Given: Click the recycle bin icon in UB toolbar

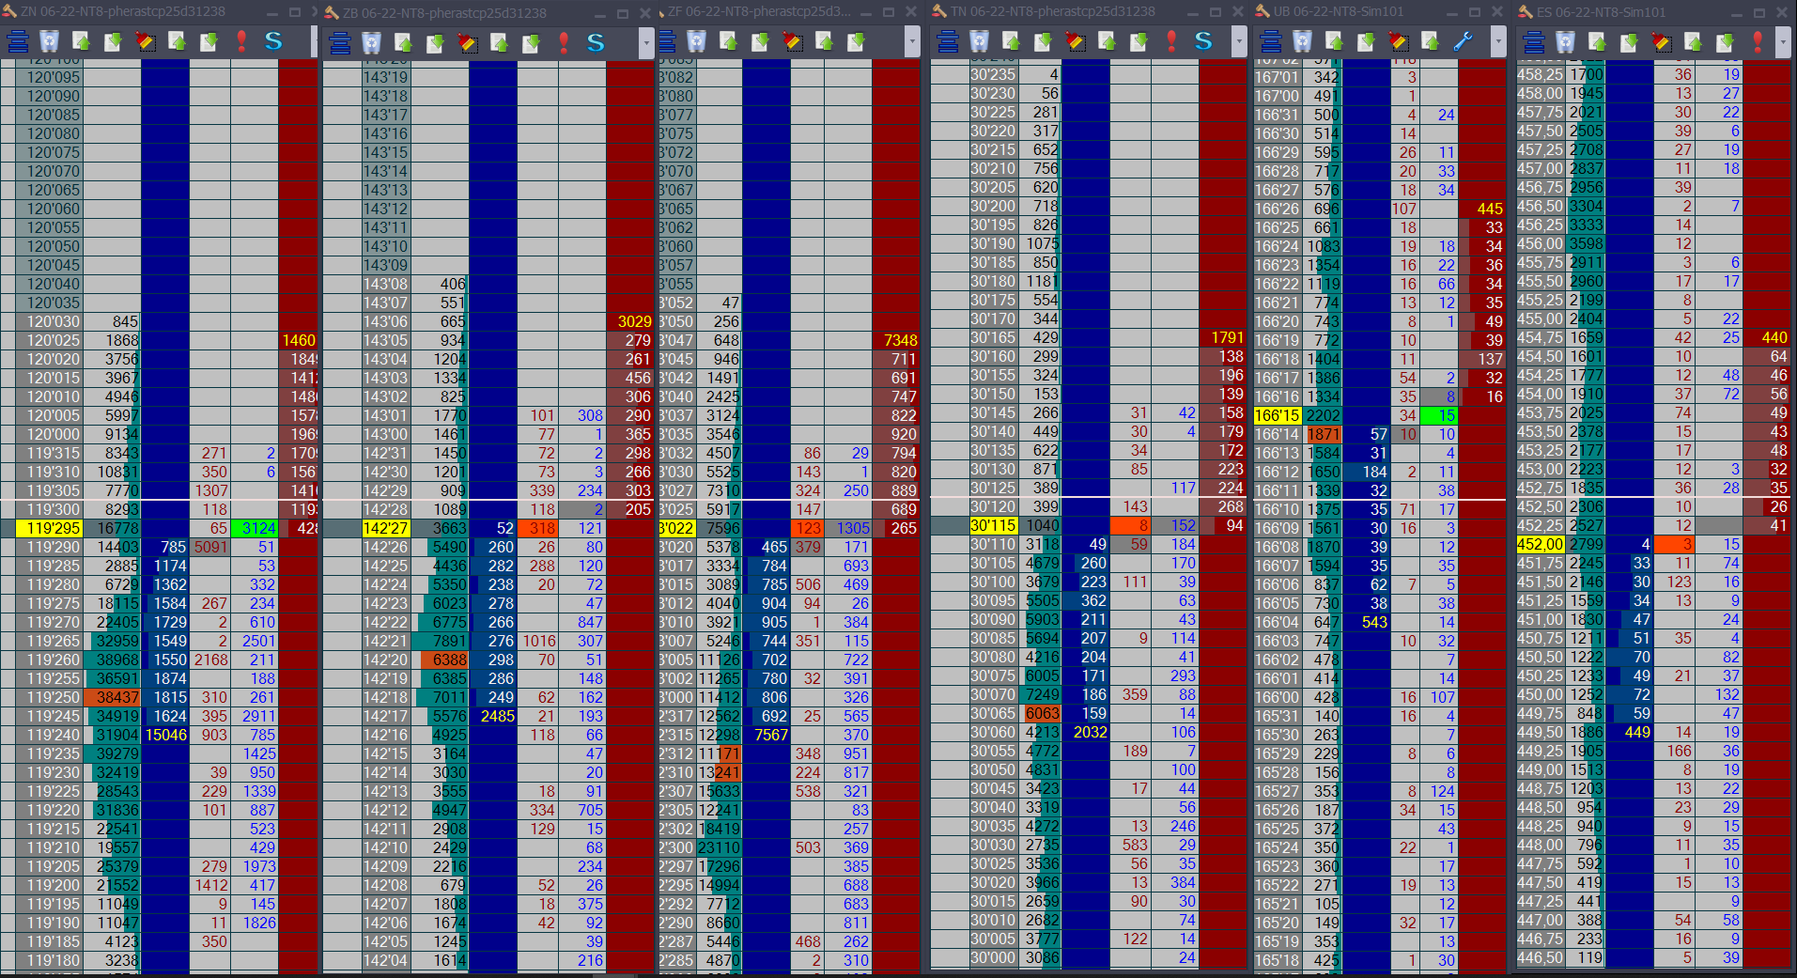Looking at the screenshot, I should pos(1303,42).
